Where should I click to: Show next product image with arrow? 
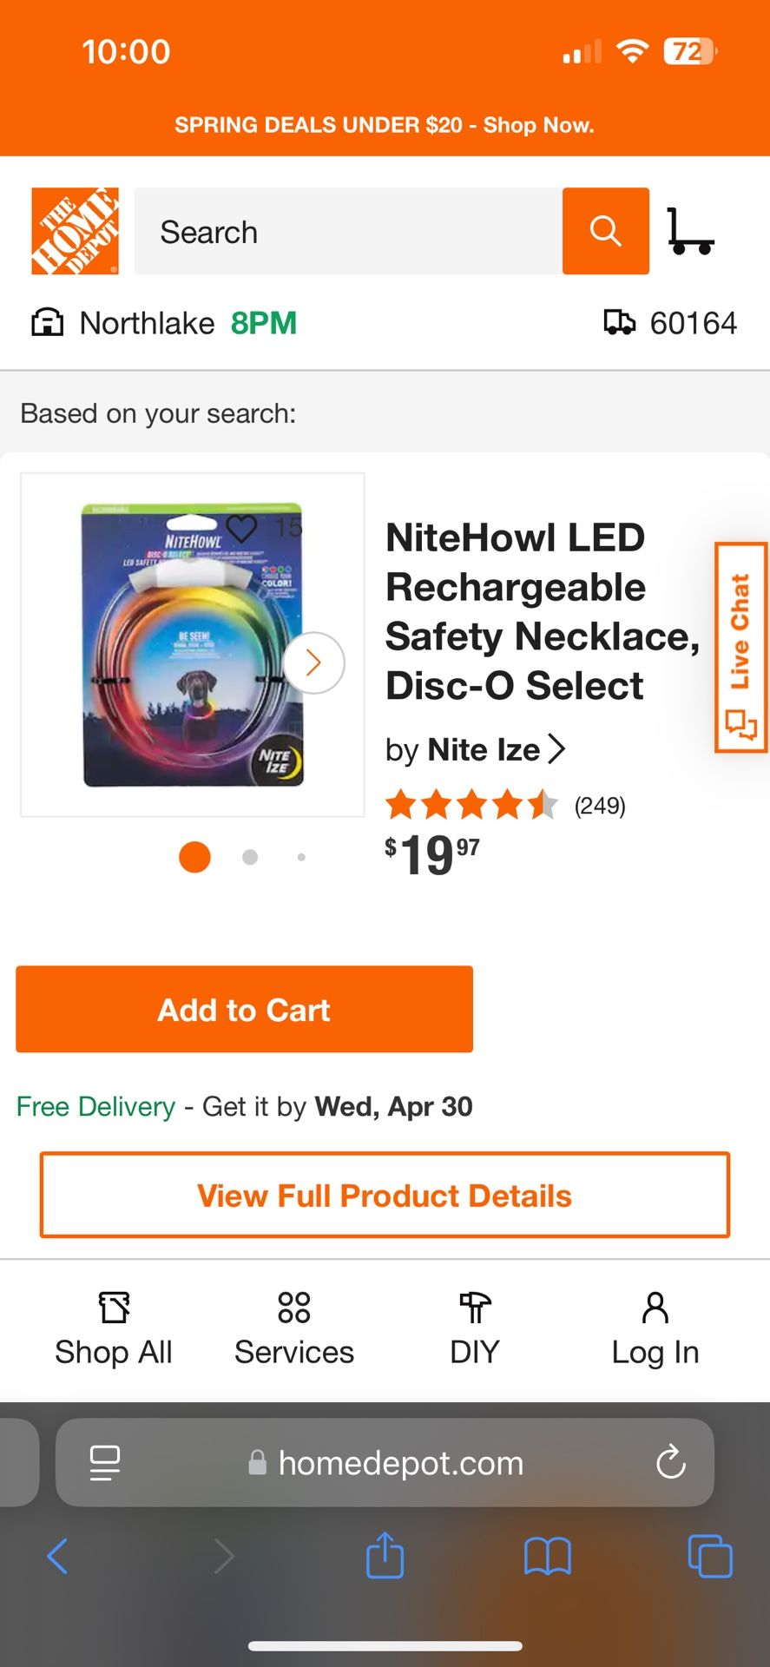(313, 662)
